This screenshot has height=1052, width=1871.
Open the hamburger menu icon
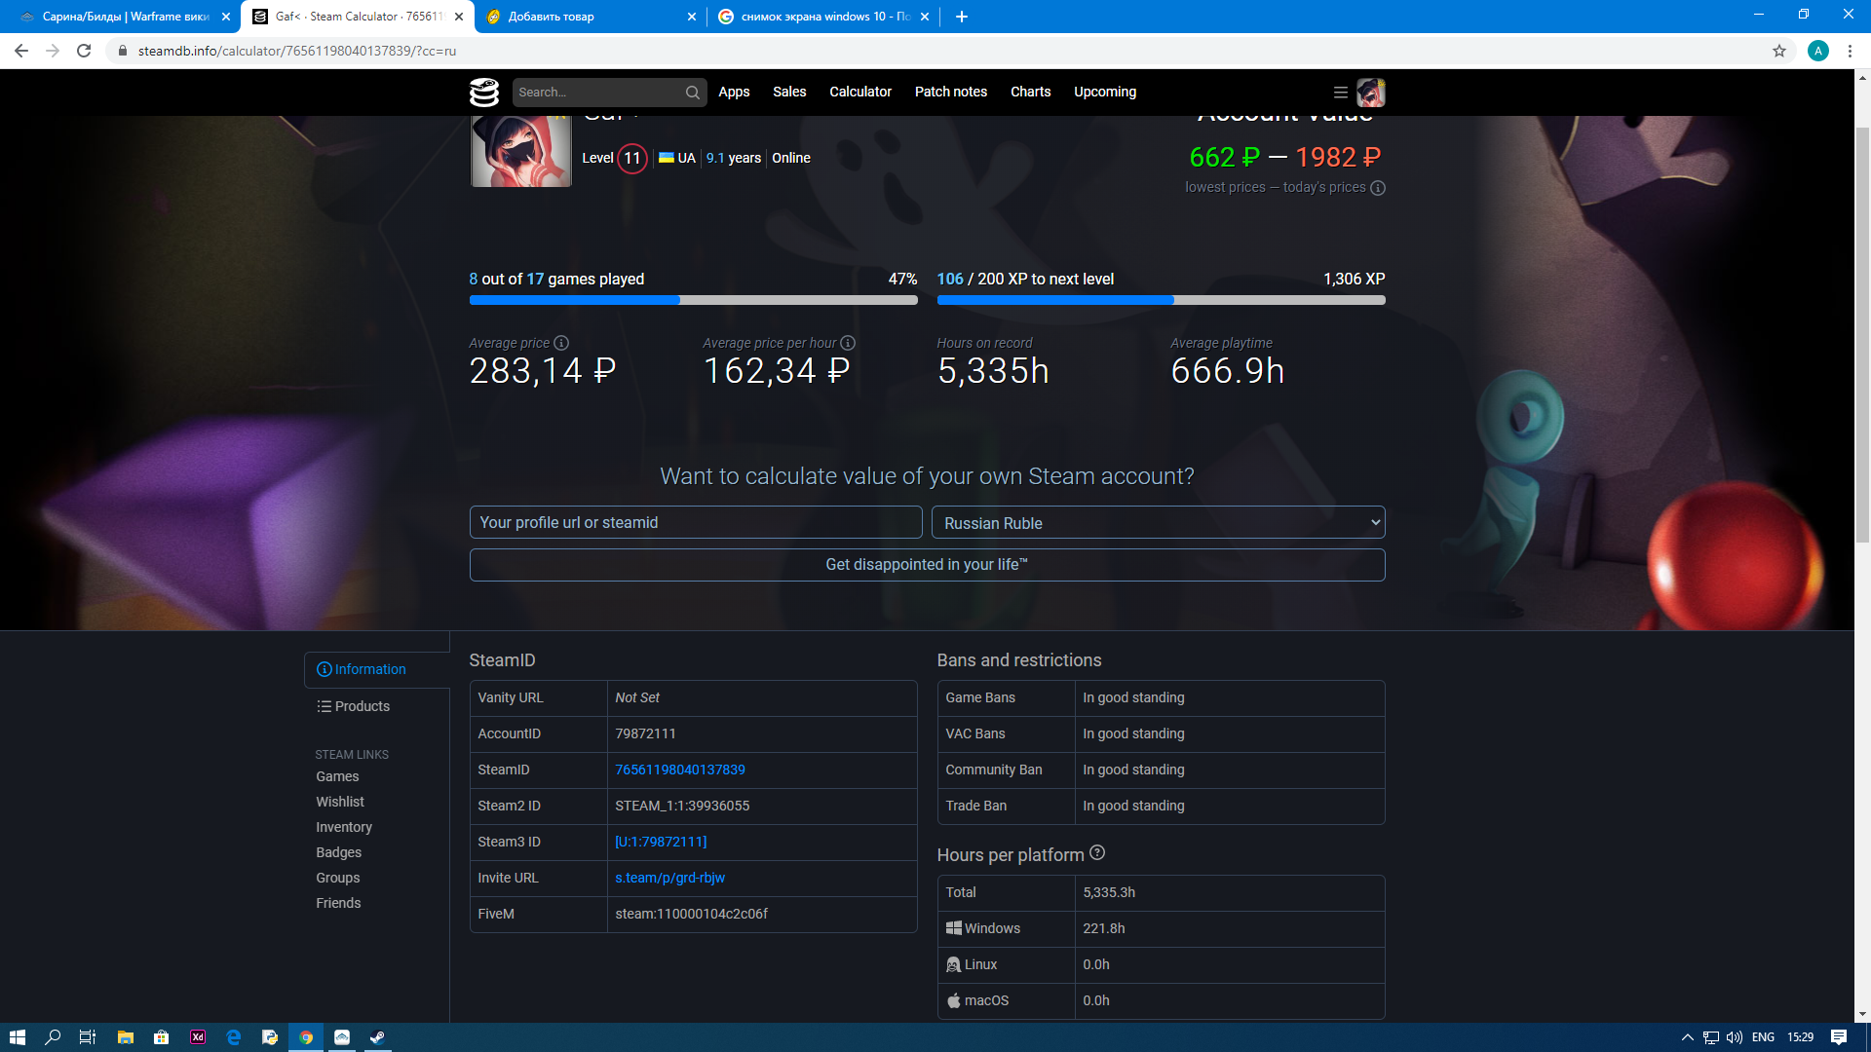(1341, 93)
